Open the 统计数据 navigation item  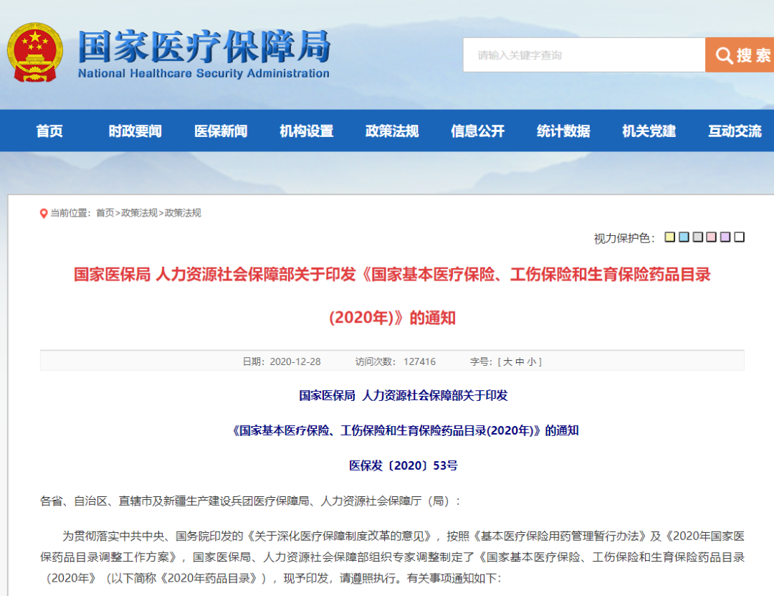pyautogui.click(x=563, y=131)
